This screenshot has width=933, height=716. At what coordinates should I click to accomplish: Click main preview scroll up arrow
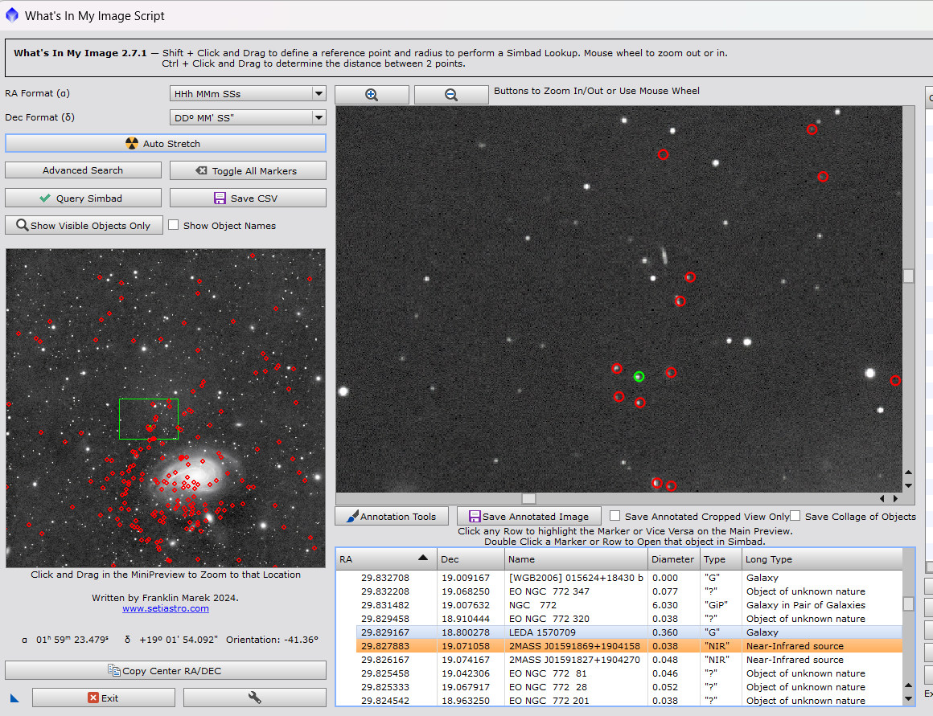[908, 473]
